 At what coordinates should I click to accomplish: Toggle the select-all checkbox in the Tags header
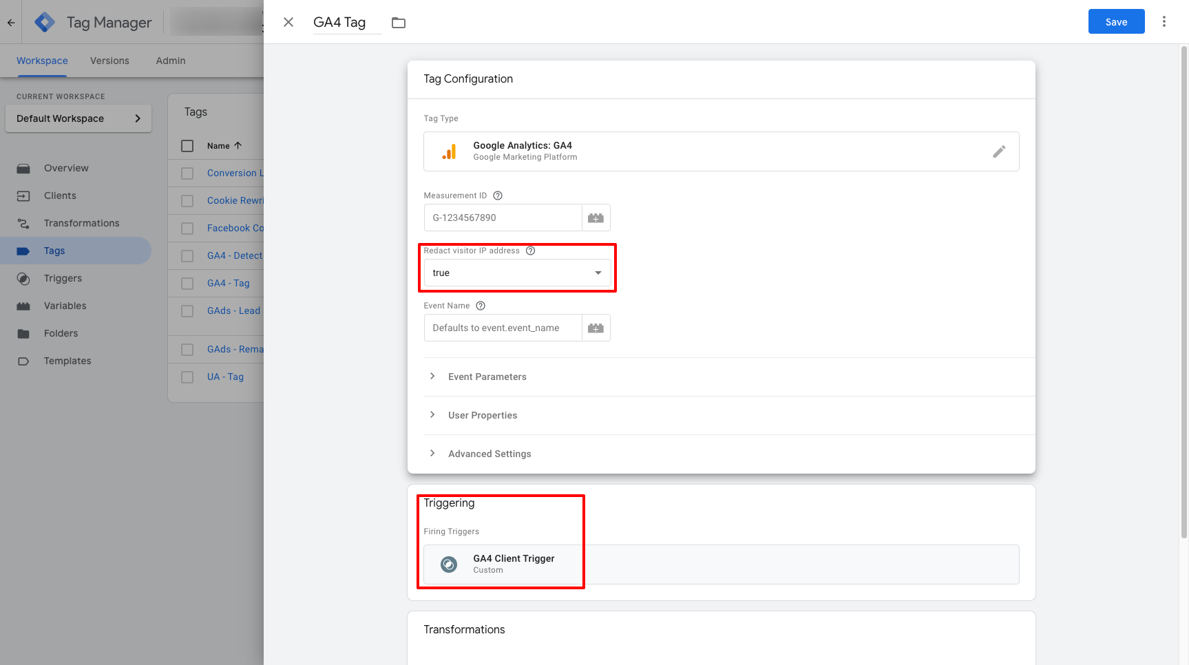(x=187, y=145)
